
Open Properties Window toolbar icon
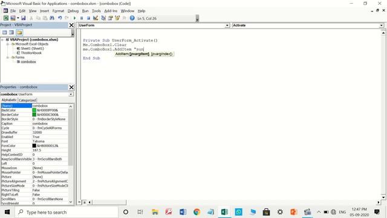(110, 18)
